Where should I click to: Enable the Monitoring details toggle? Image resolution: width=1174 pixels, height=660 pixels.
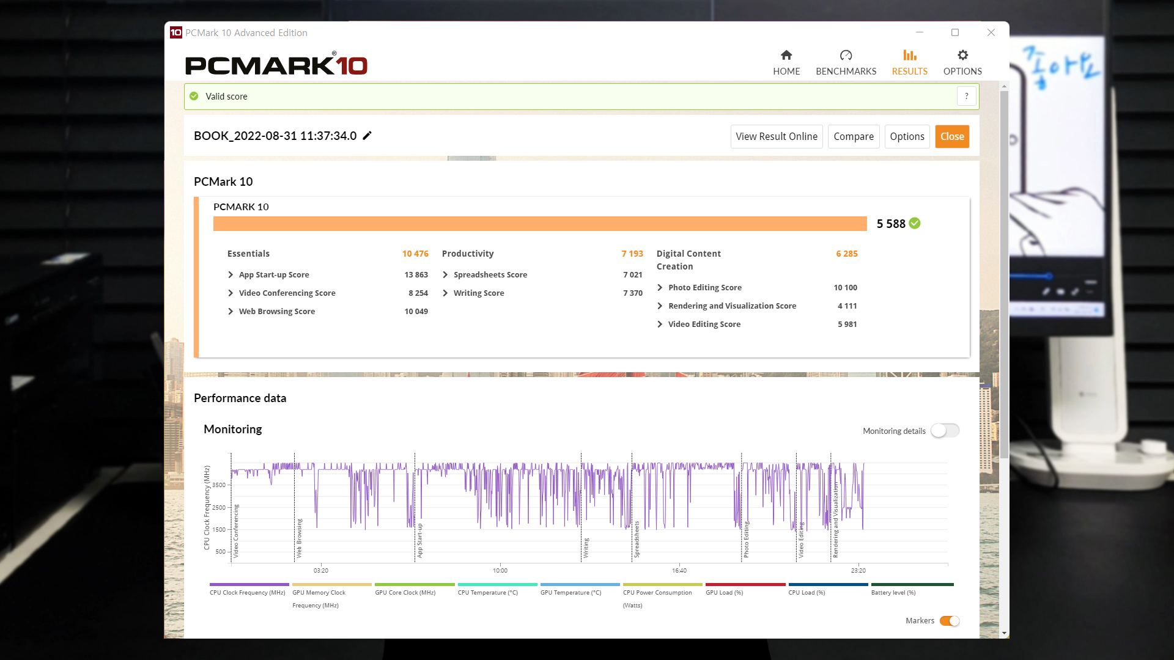[945, 431]
